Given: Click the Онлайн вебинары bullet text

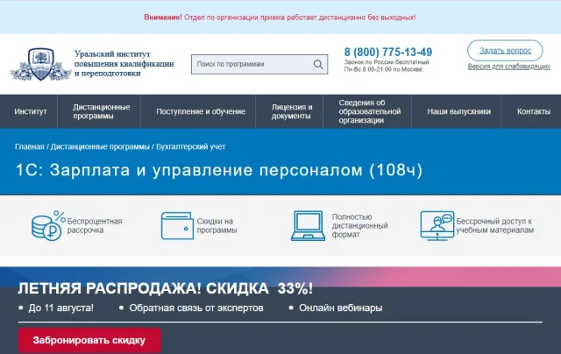Looking at the screenshot, I should pyautogui.click(x=341, y=308).
